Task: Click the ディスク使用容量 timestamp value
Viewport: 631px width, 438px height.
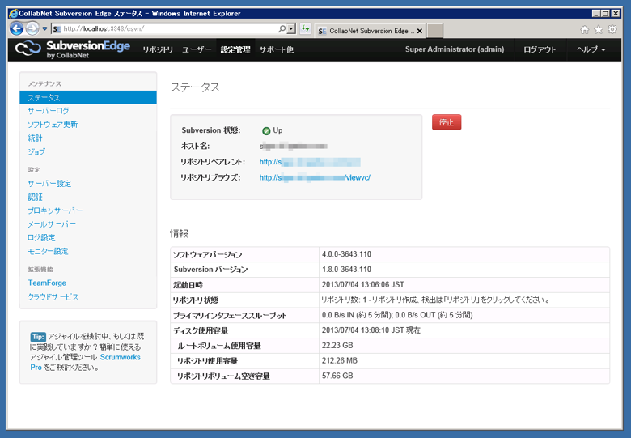Action: (x=371, y=330)
